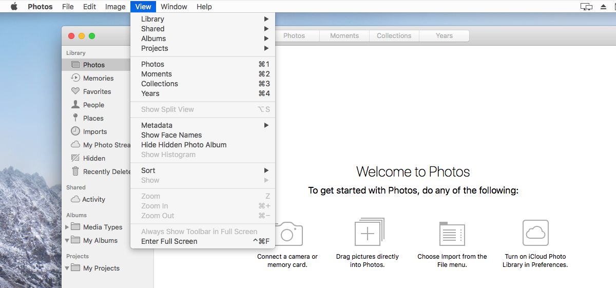Toggle Show Face Names menu option
Screen dimensions: 616x288
[171, 135]
